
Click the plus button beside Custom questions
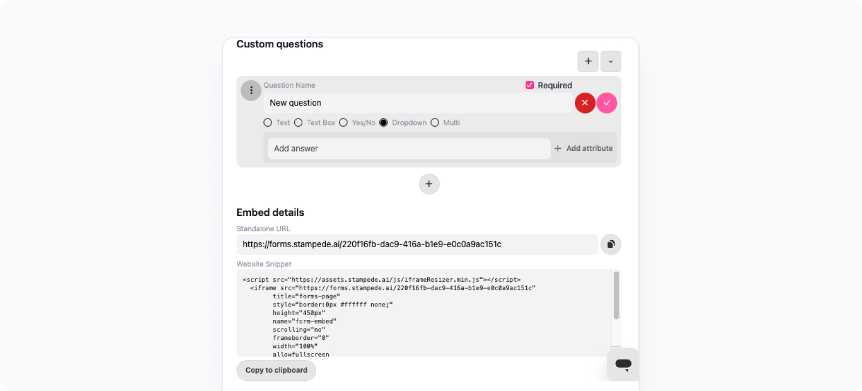point(588,61)
